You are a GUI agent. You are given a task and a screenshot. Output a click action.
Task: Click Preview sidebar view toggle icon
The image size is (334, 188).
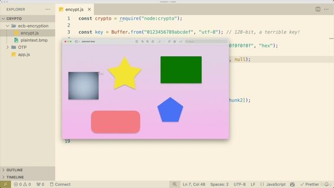click(77, 42)
